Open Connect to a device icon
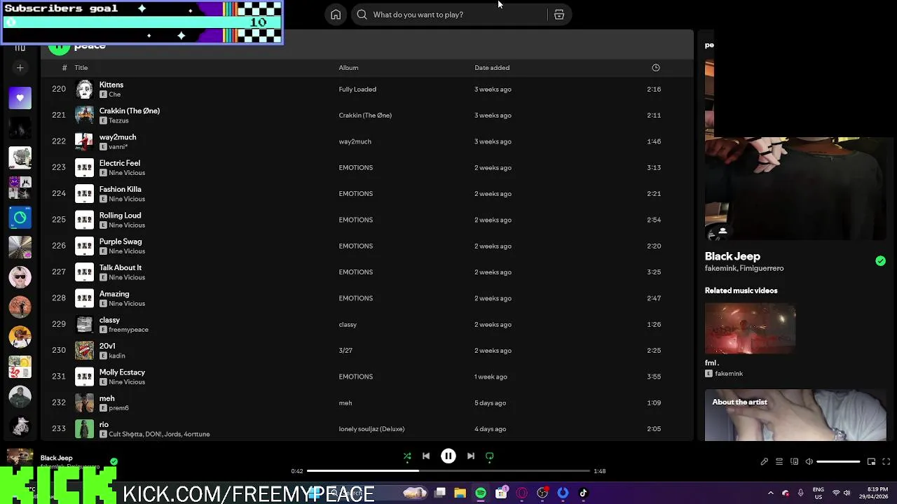The height and width of the screenshot is (504, 897). pos(794,462)
